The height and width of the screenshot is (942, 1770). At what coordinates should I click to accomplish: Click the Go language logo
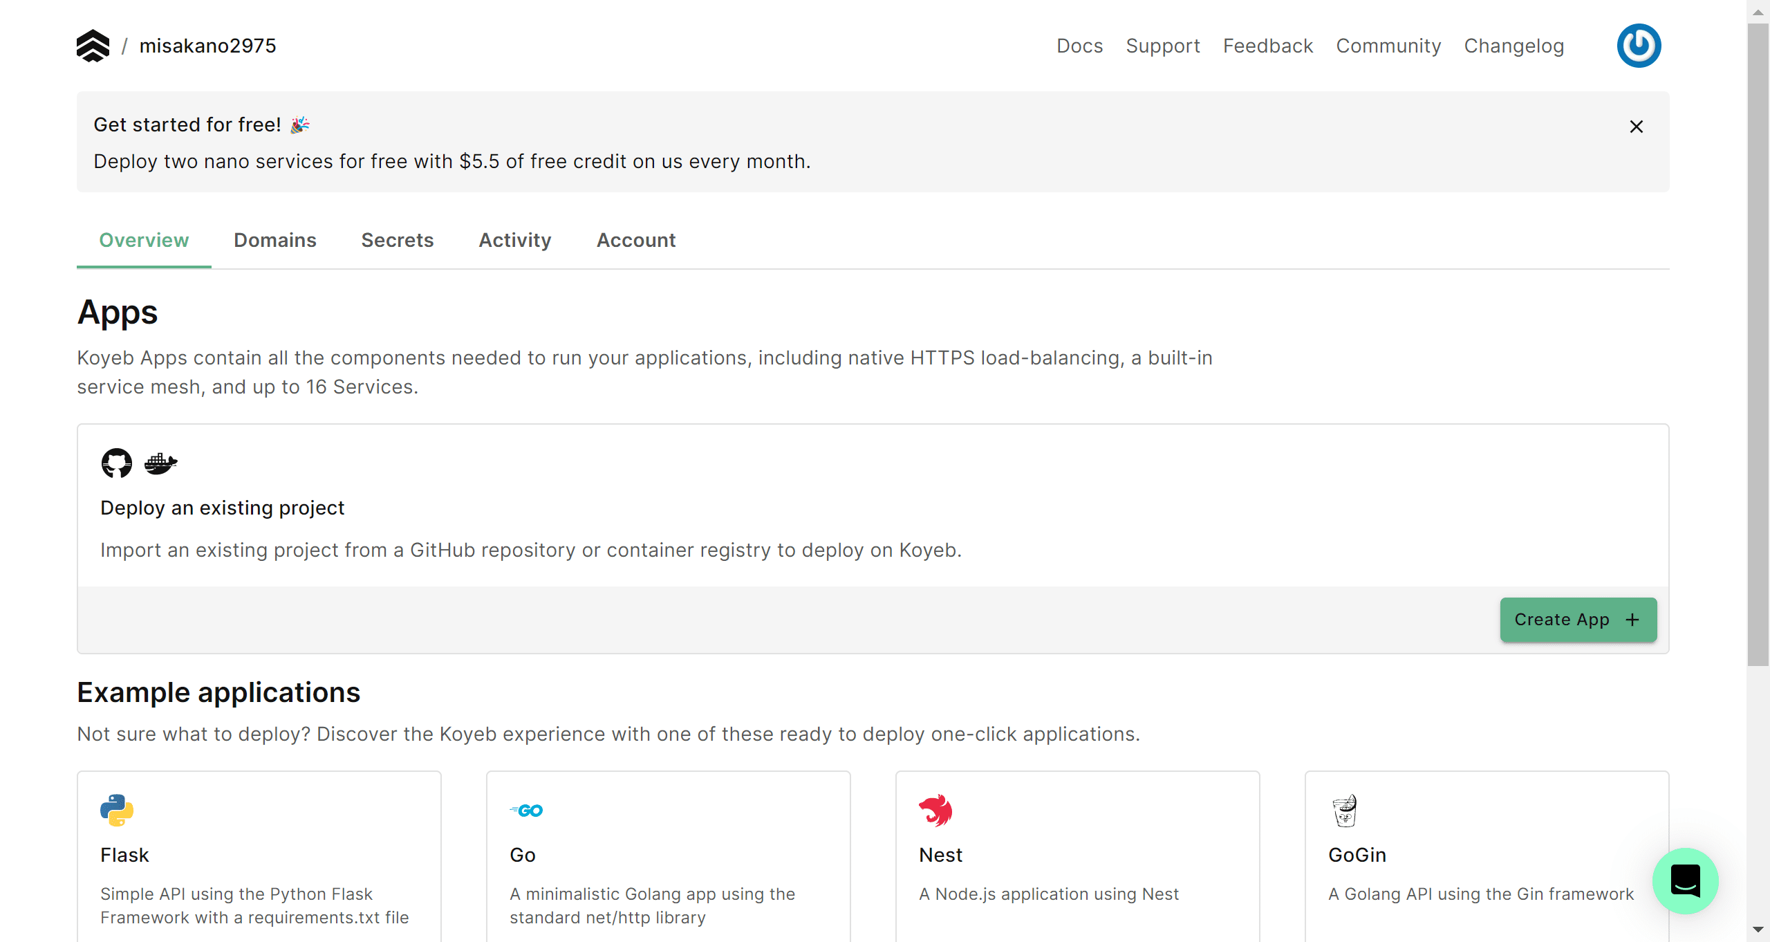[x=526, y=810]
